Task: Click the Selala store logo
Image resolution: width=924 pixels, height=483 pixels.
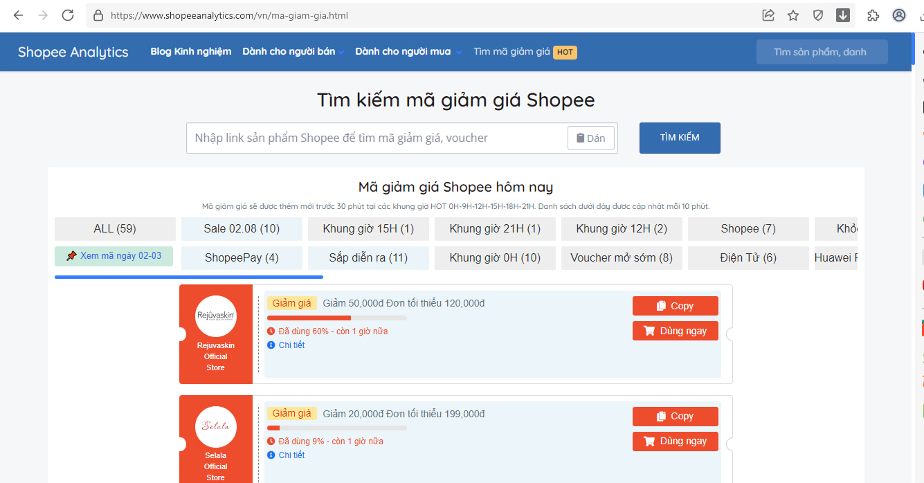Action: (216, 426)
